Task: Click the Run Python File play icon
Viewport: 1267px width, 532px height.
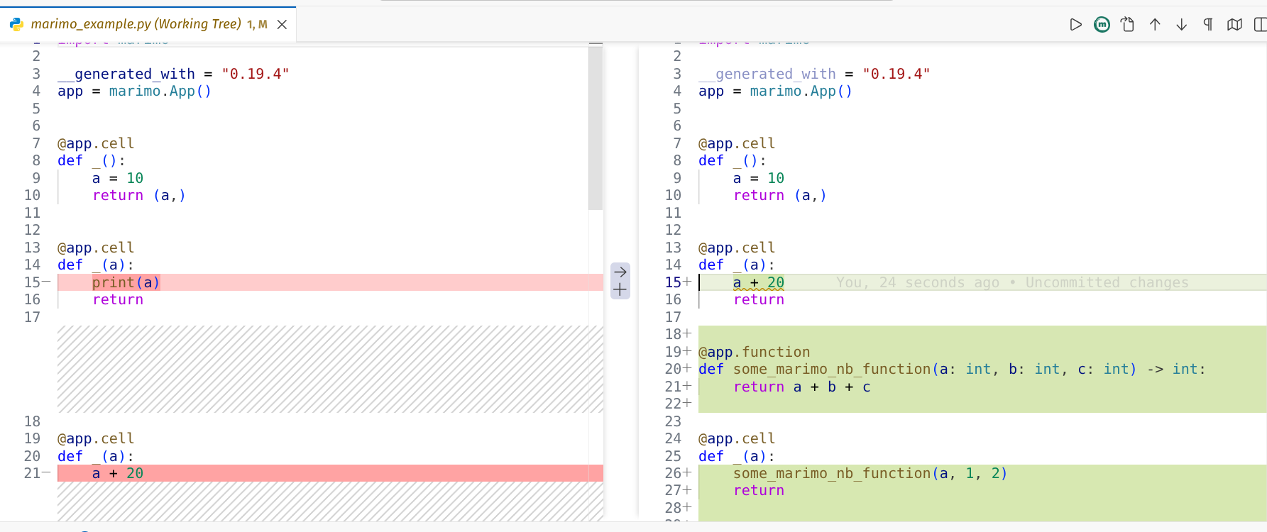Action: tap(1075, 25)
